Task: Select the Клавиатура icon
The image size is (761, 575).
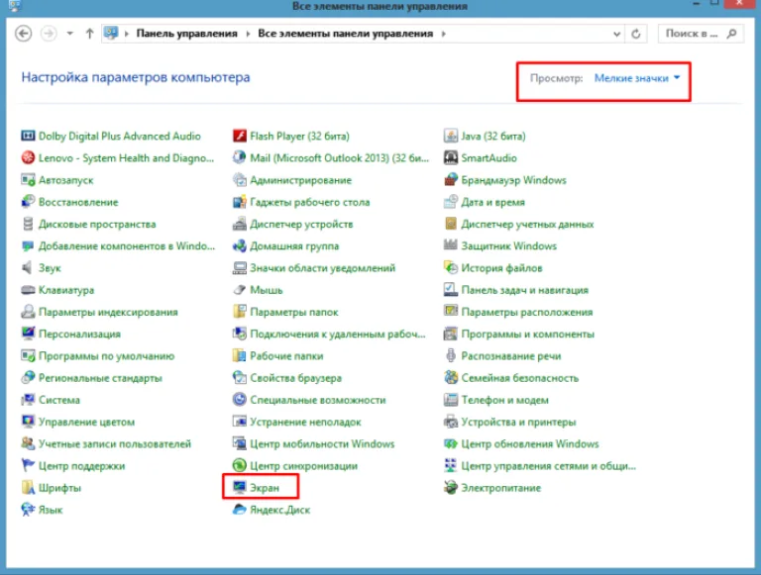Action: click(28, 290)
